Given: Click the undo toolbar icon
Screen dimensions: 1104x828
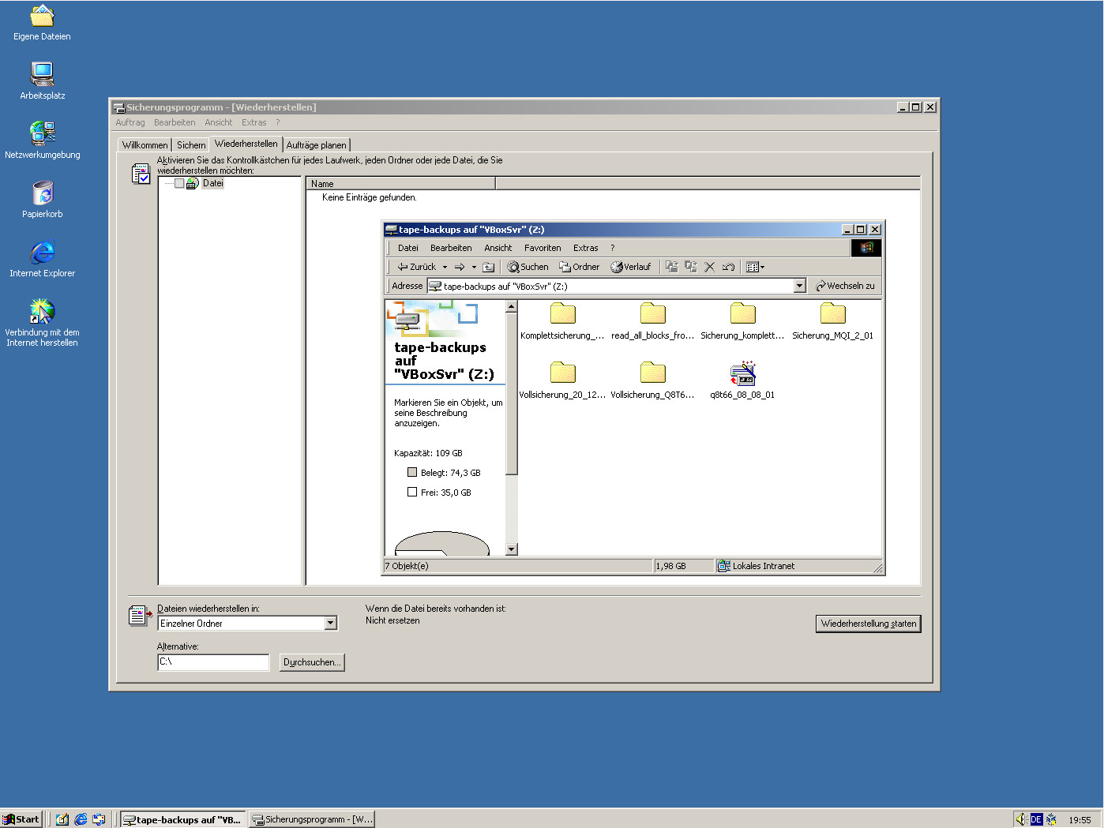Looking at the screenshot, I should point(728,268).
